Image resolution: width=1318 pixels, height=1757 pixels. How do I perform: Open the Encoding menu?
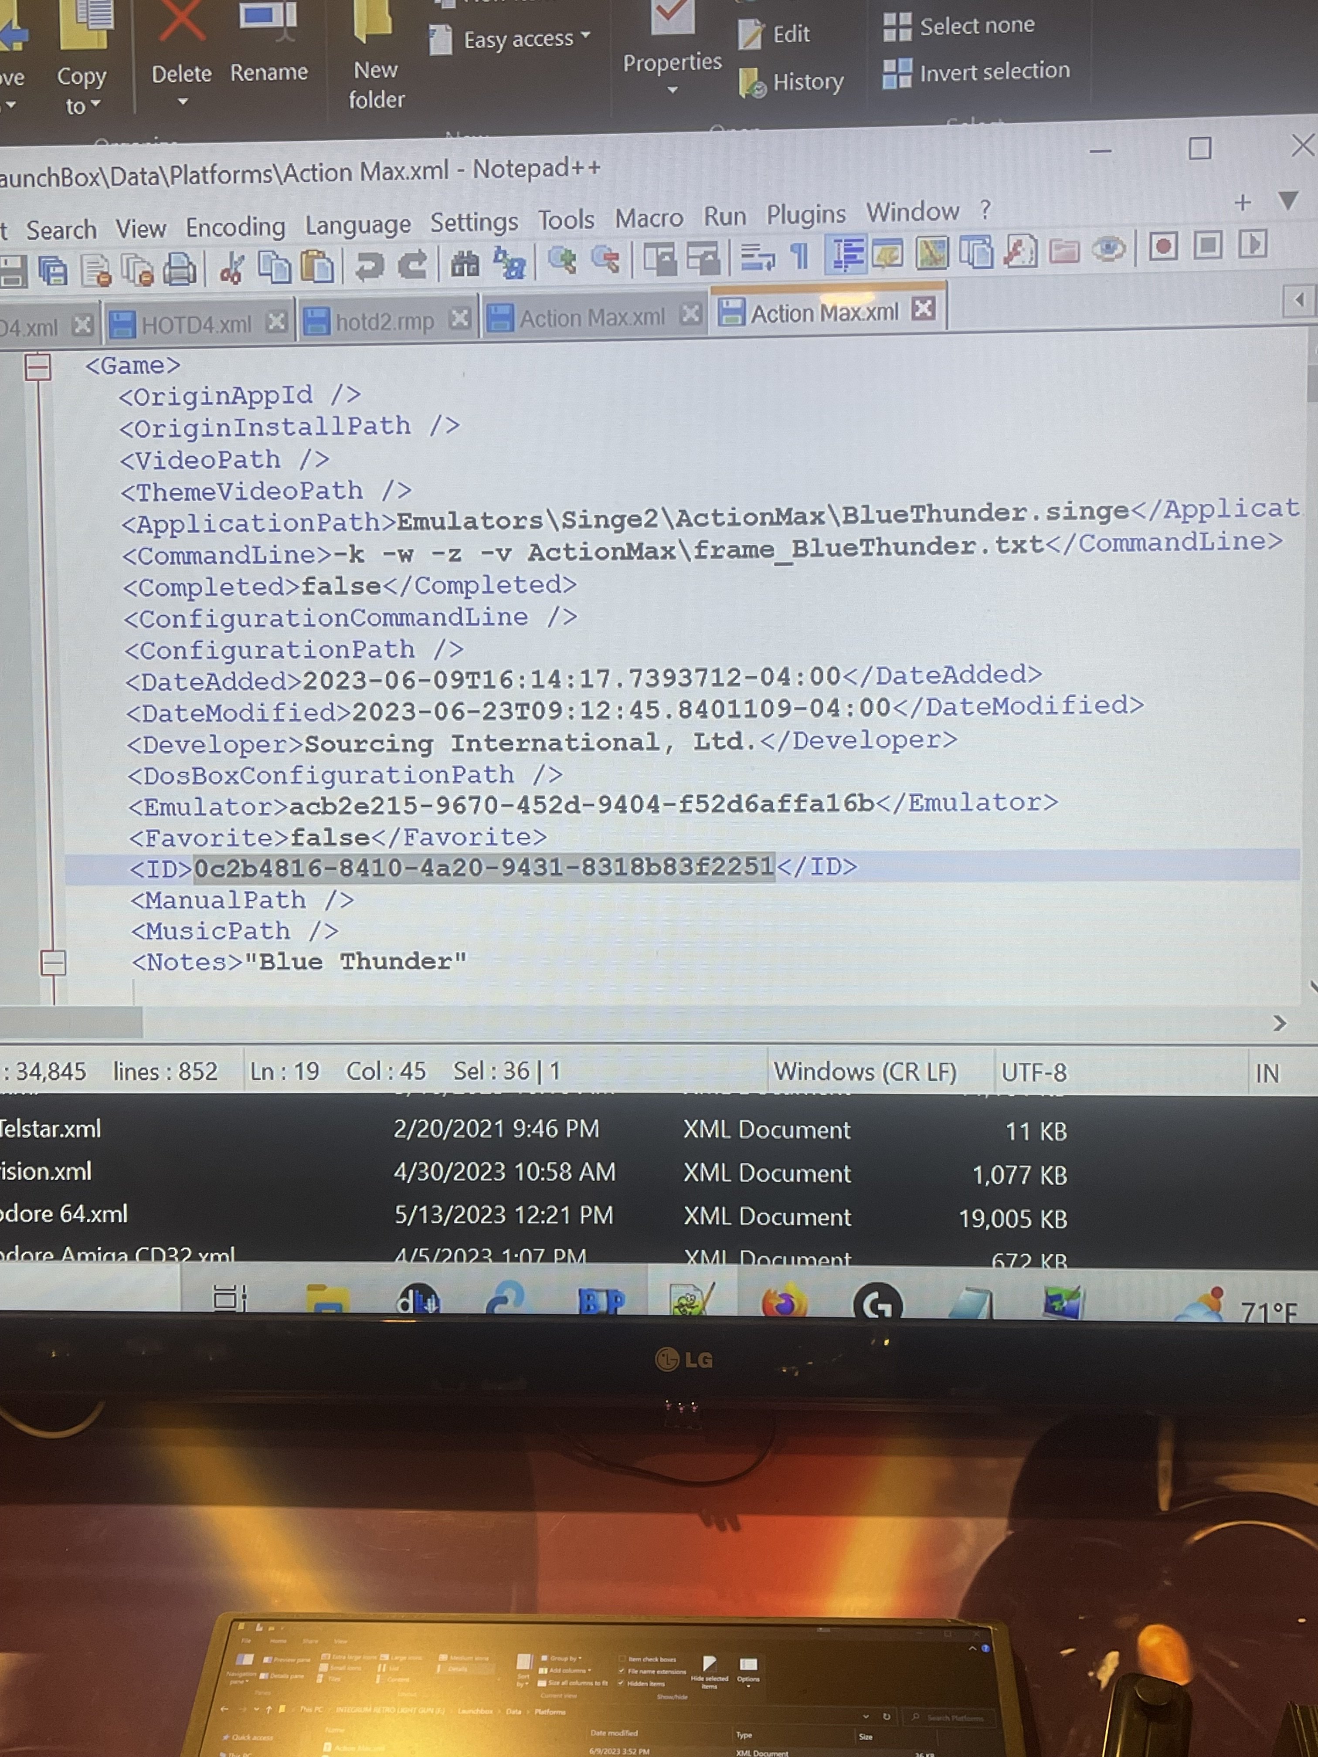235,227
